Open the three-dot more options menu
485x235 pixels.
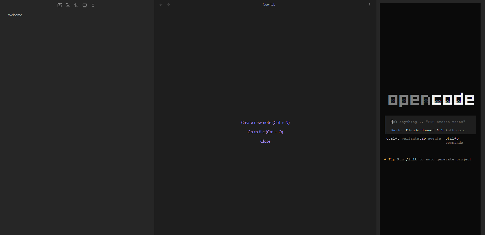369,5
